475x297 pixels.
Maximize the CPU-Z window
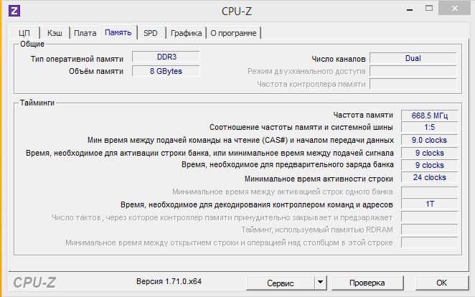429,9
